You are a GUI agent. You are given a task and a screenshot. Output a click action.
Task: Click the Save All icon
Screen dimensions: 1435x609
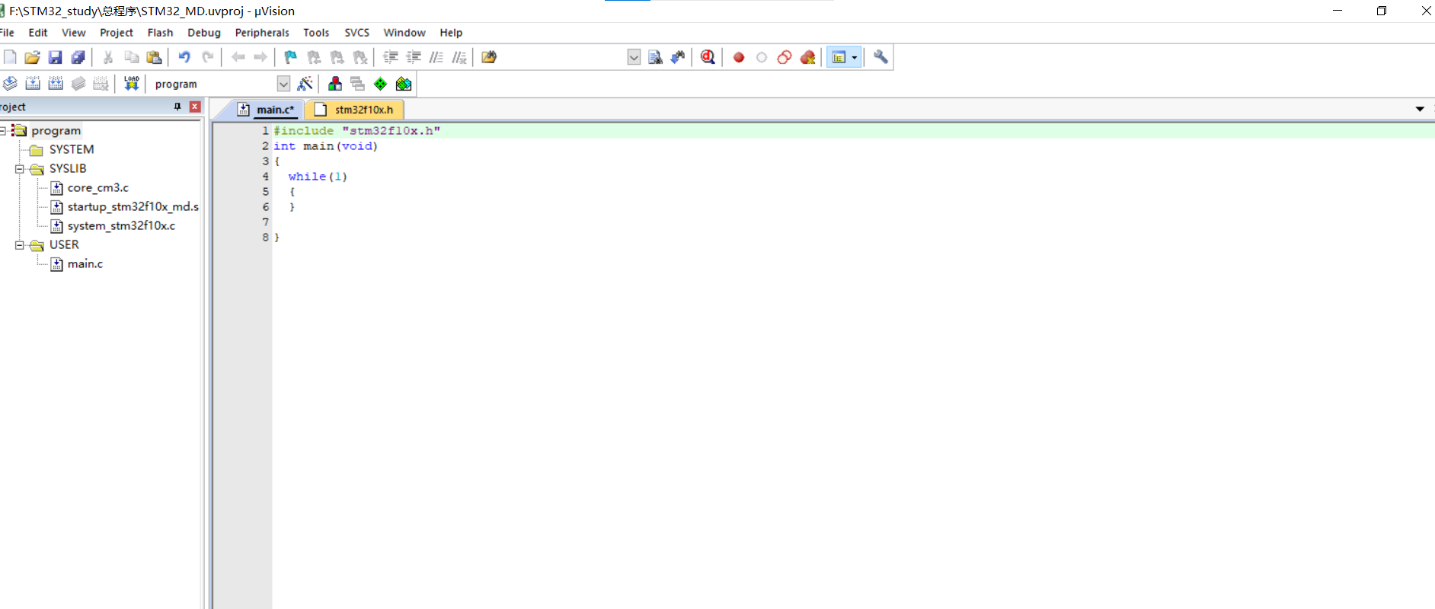coord(78,57)
